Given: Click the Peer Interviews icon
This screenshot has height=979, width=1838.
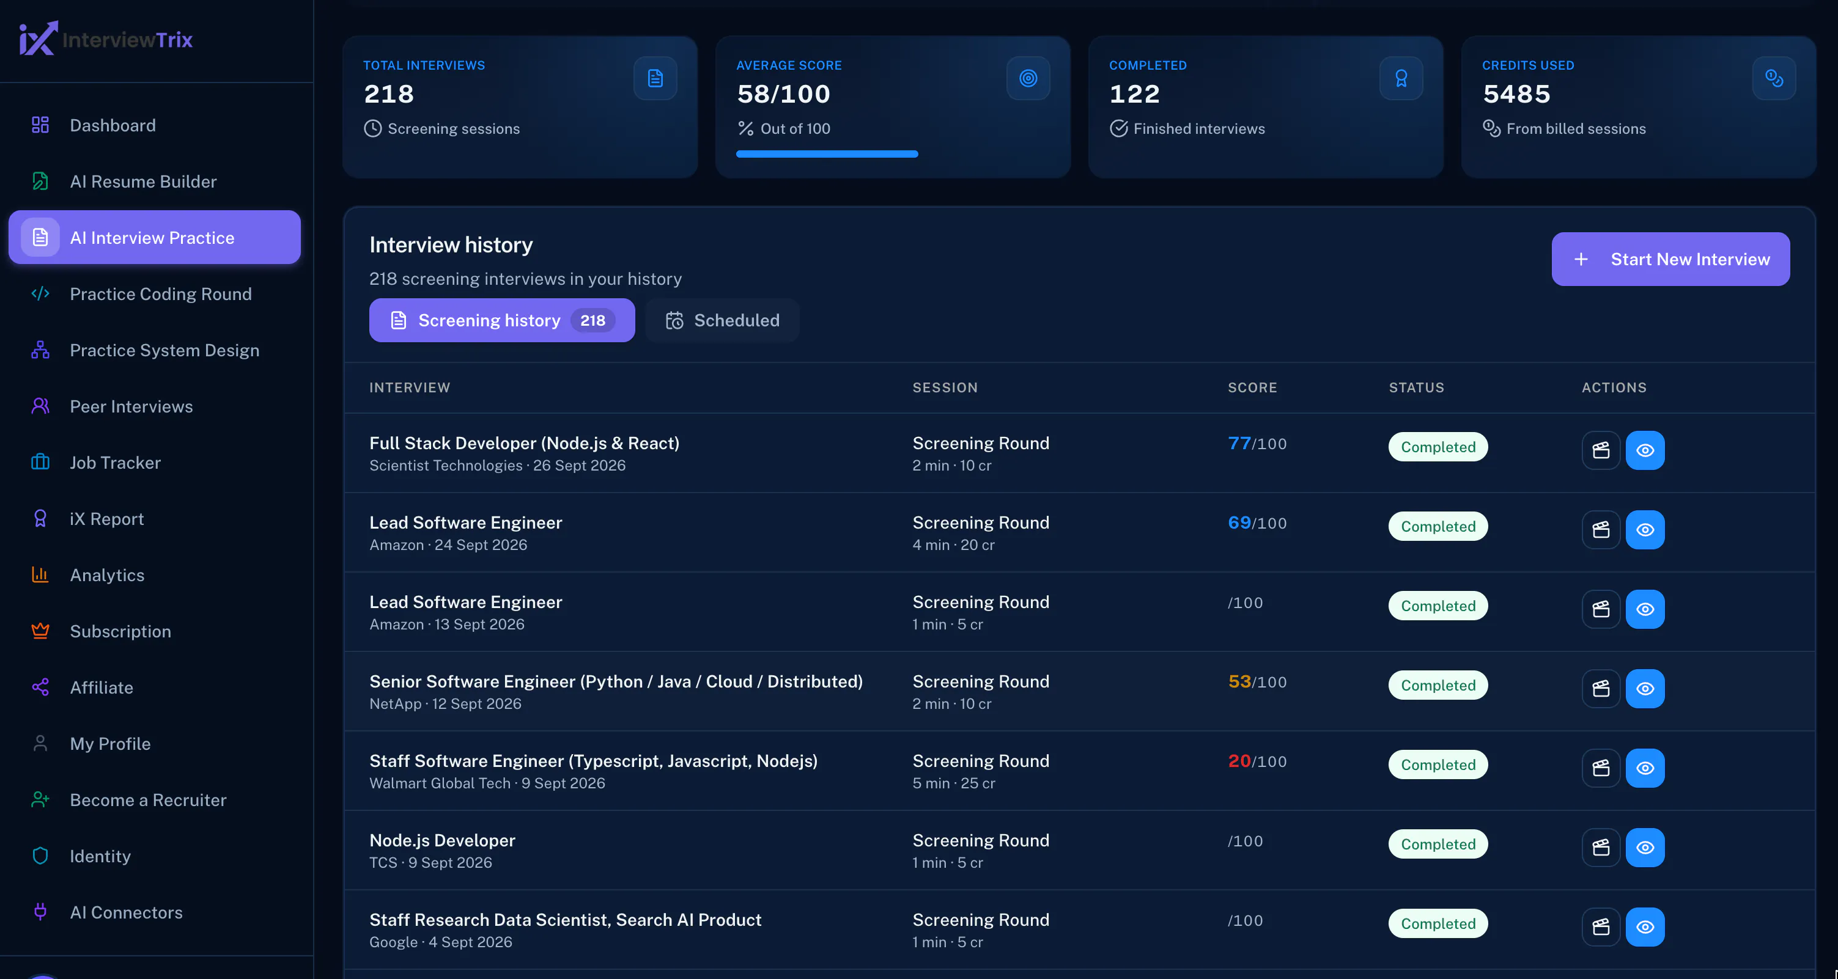Looking at the screenshot, I should pyautogui.click(x=41, y=406).
